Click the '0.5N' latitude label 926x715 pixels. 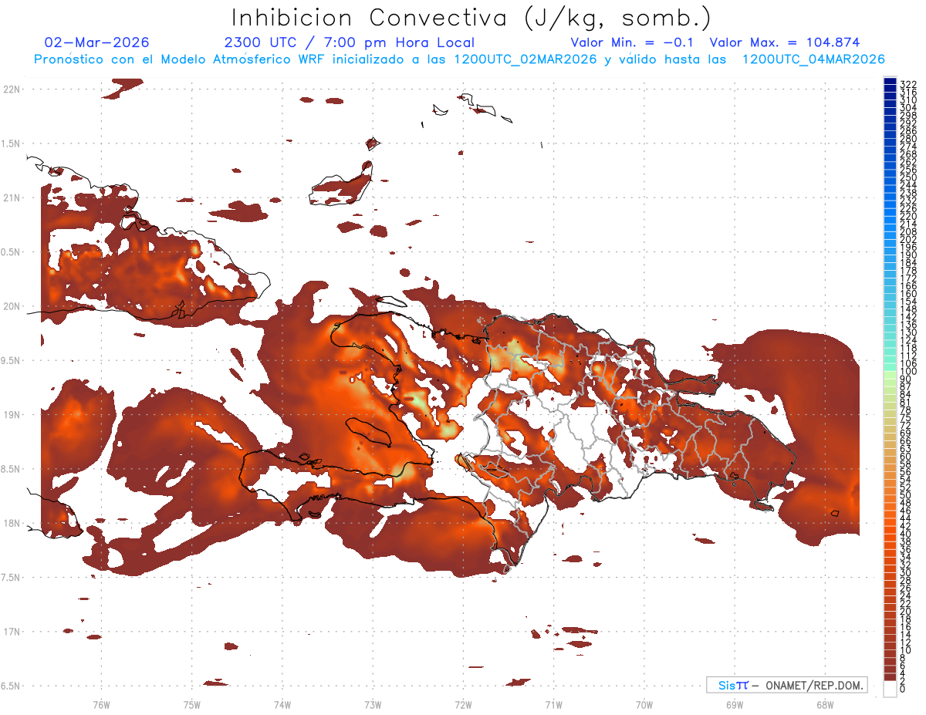[x=12, y=252]
